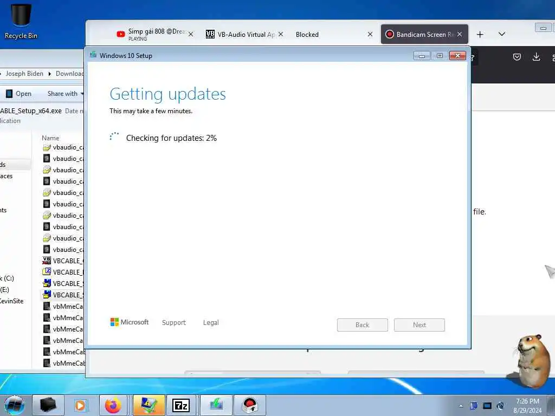Show hidden system tray icons
The height and width of the screenshot is (416, 555).
(461, 406)
